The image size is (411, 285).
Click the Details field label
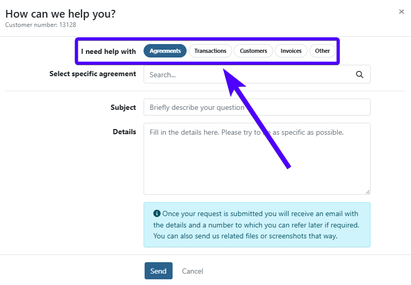point(124,132)
